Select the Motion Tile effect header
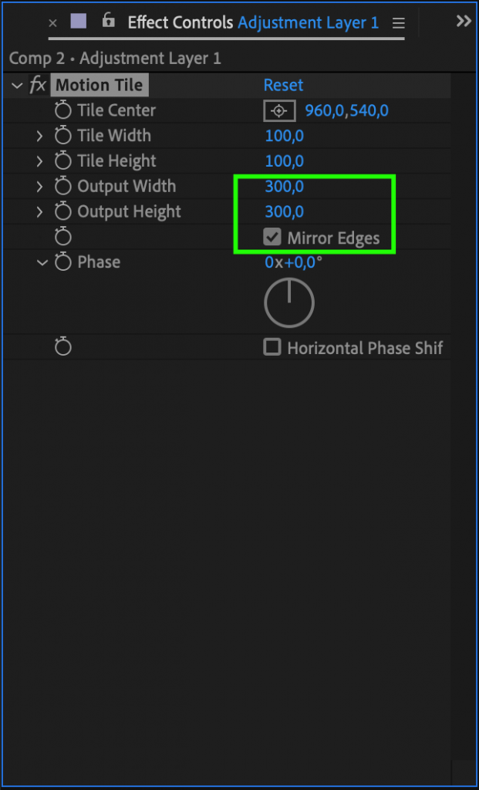Image resolution: width=479 pixels, height=790 pixels. pos(99,85)
